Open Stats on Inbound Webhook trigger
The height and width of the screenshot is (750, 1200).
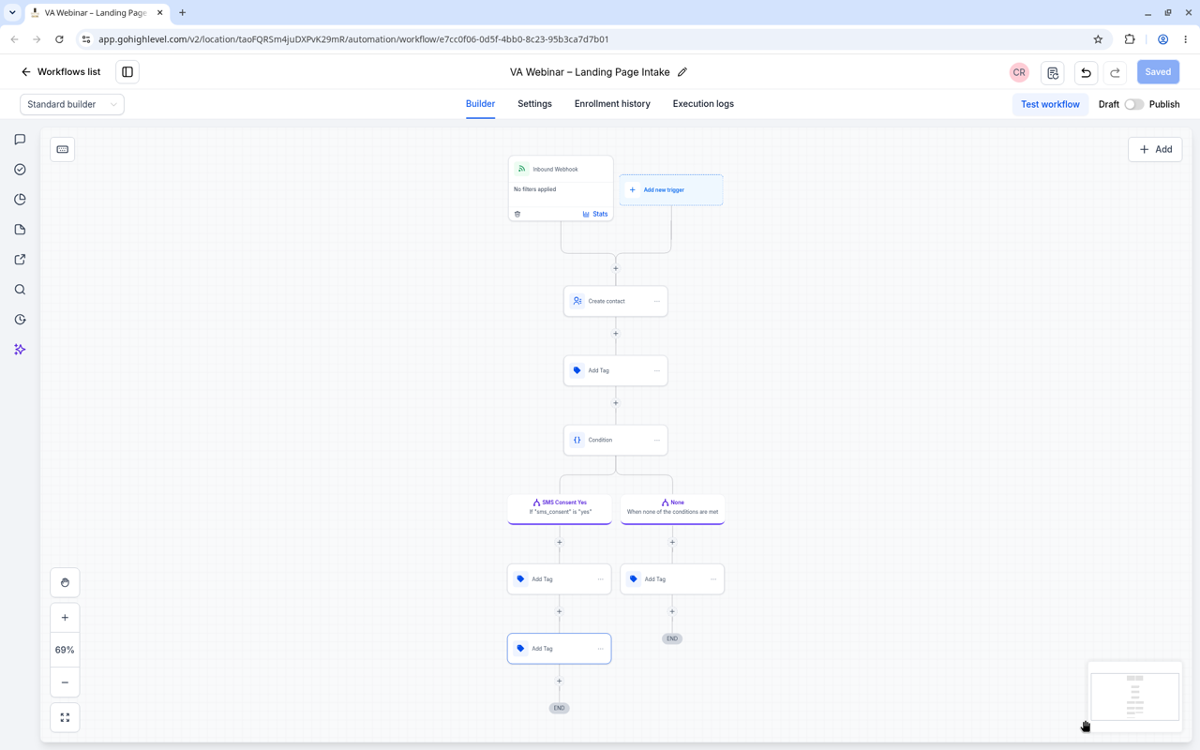tap(595, 214)
